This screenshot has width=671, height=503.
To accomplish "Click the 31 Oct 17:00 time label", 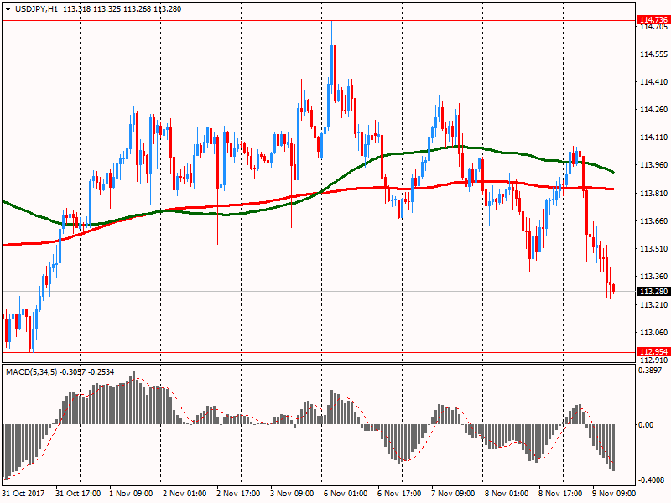I will pyautogui.click(x=78, y=494).
